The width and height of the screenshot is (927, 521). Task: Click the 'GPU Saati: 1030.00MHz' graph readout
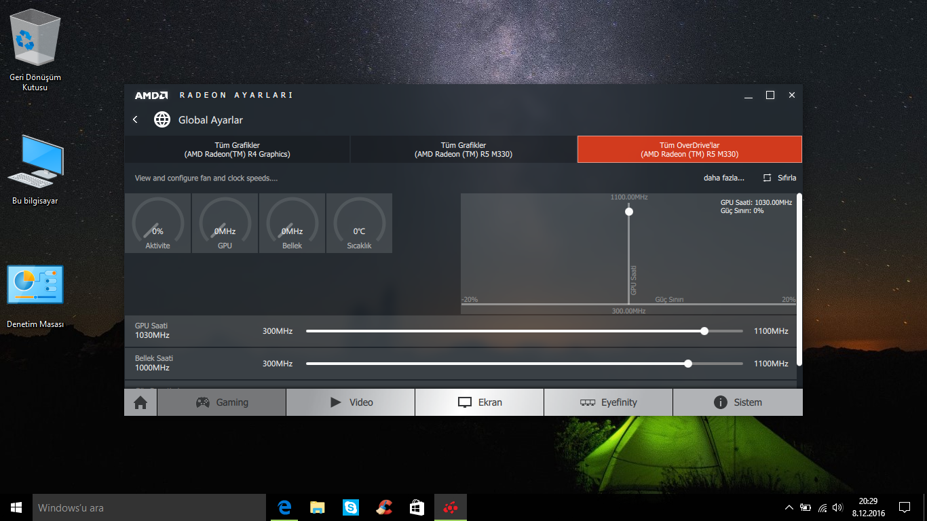[x=756, y=202]
